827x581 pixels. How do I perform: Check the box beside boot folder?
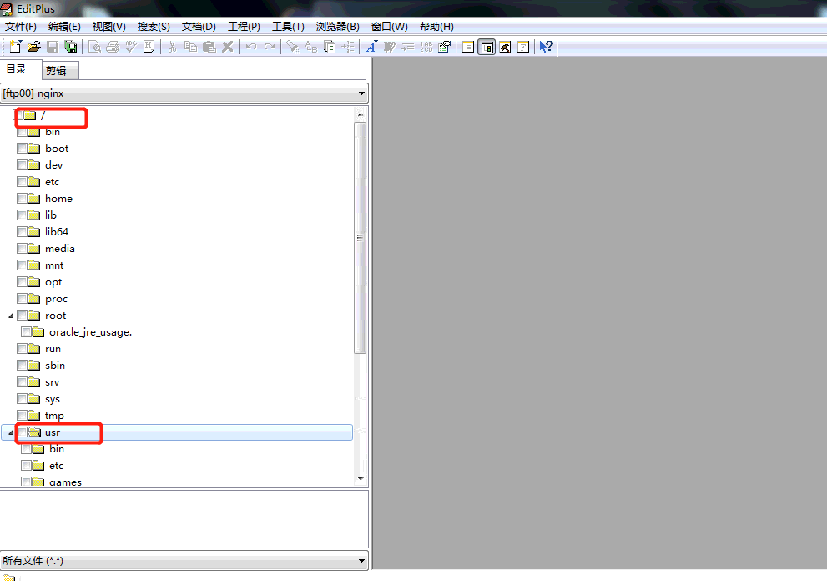point(22,149)
